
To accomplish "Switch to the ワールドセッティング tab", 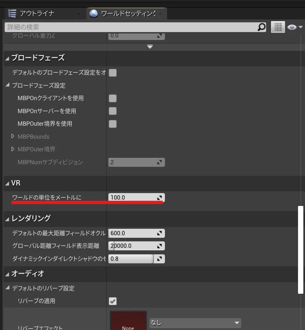I will click(126, 14).
